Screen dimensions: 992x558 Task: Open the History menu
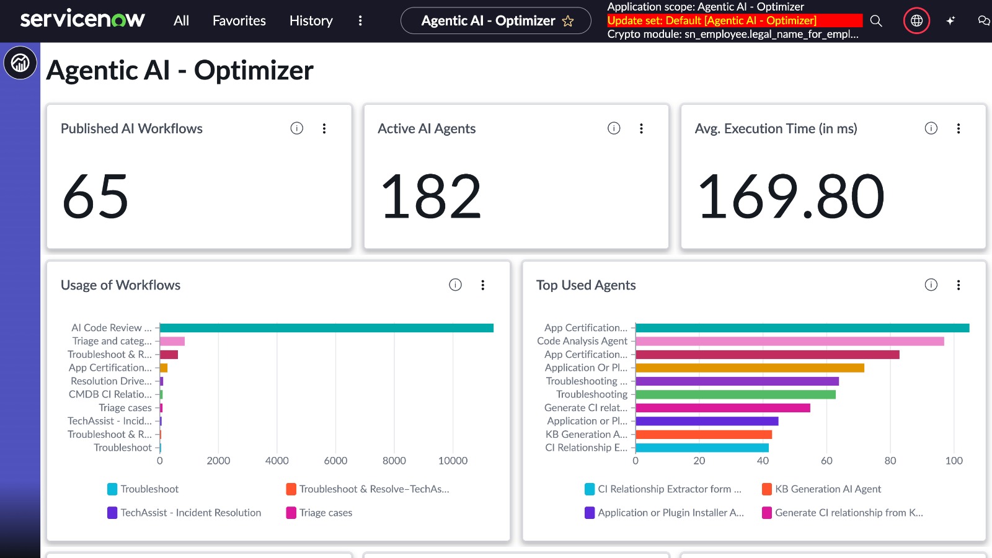pyautogui.click(x=311, y=21)
